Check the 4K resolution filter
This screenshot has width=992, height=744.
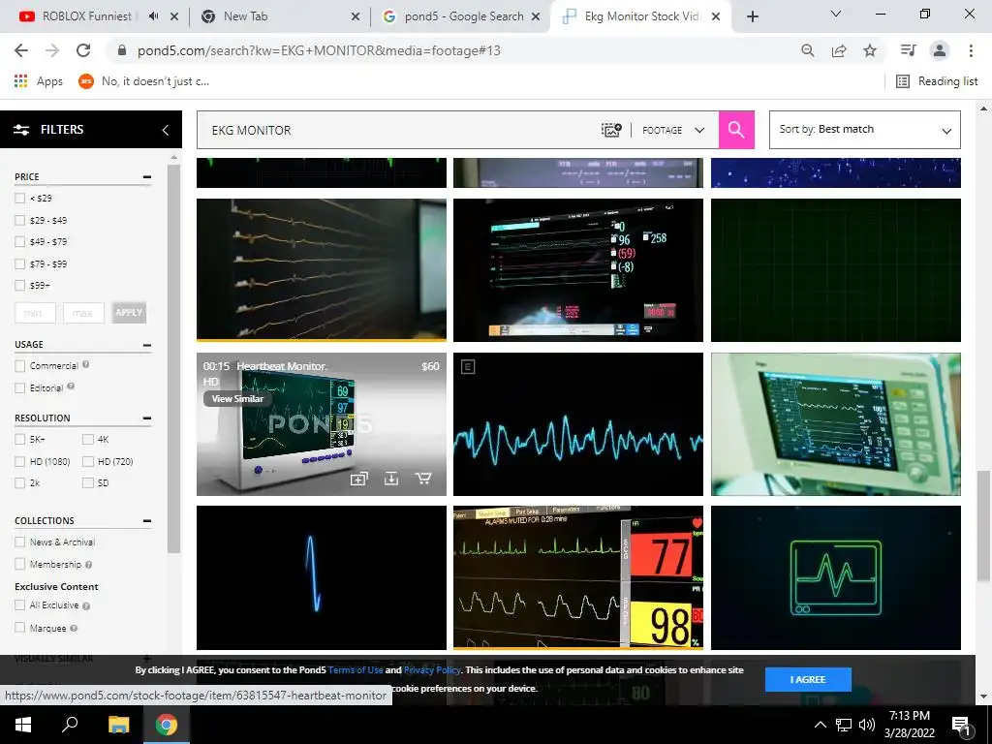click(88, 439)
